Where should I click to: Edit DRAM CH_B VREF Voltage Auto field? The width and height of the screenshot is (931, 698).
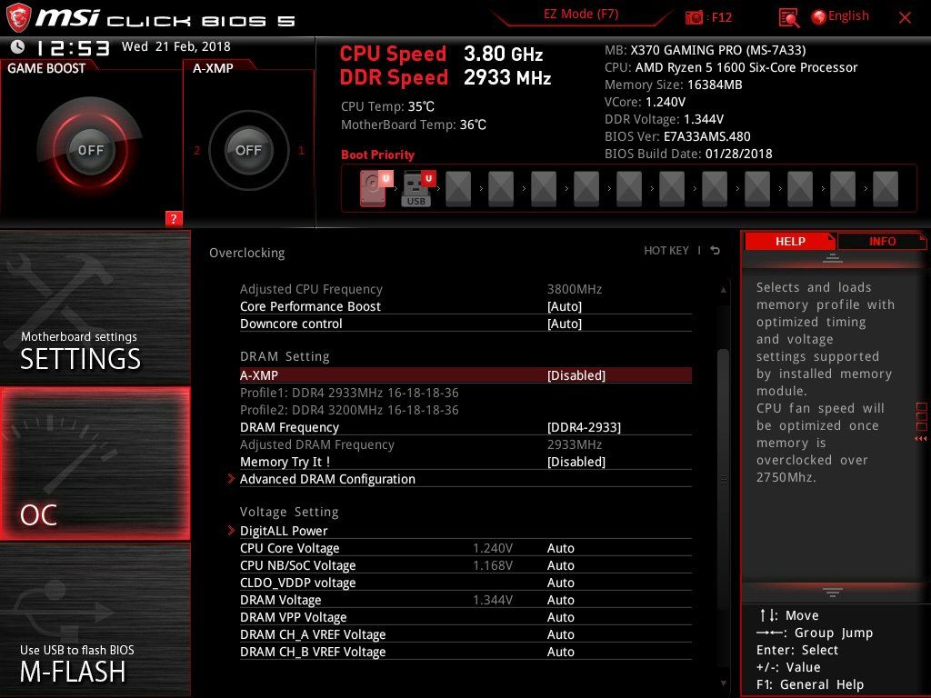[x=560, y=651]
